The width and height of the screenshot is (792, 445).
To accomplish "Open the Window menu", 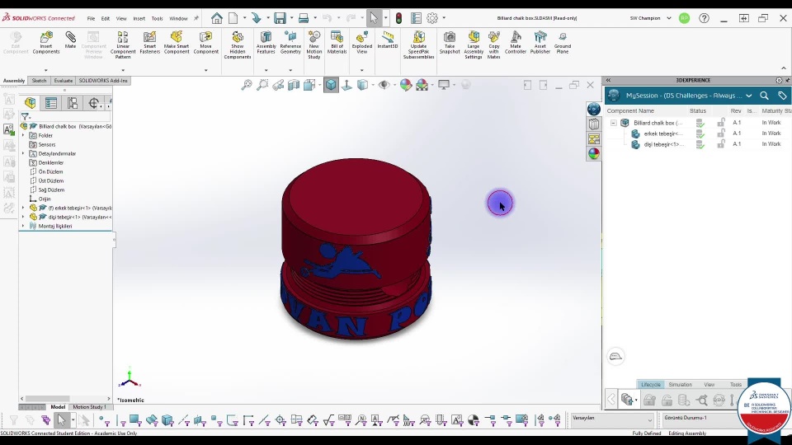I will [178, 18].
